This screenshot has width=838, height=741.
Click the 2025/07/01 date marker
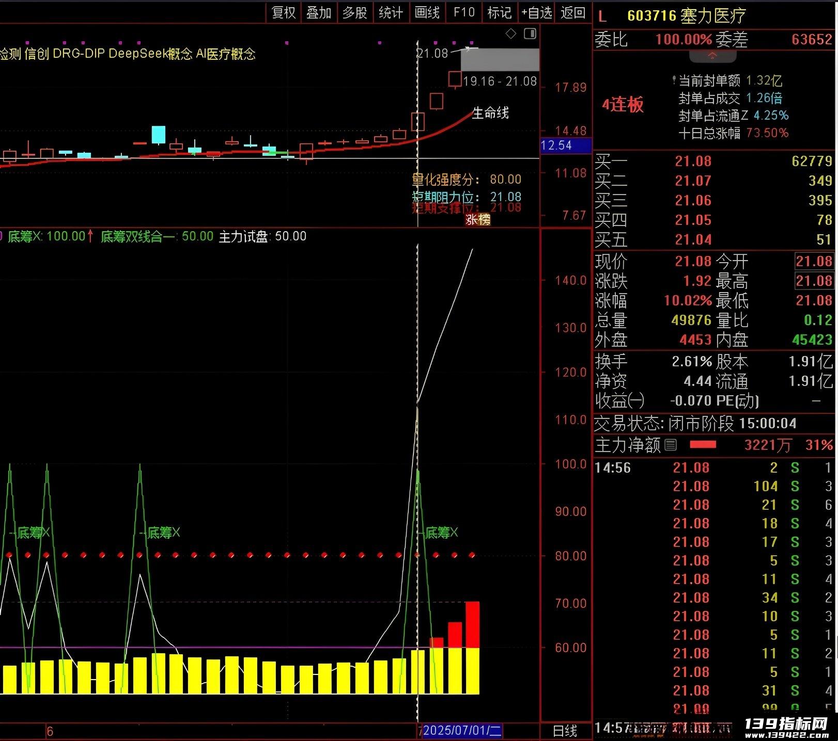[x=462, y=731]
